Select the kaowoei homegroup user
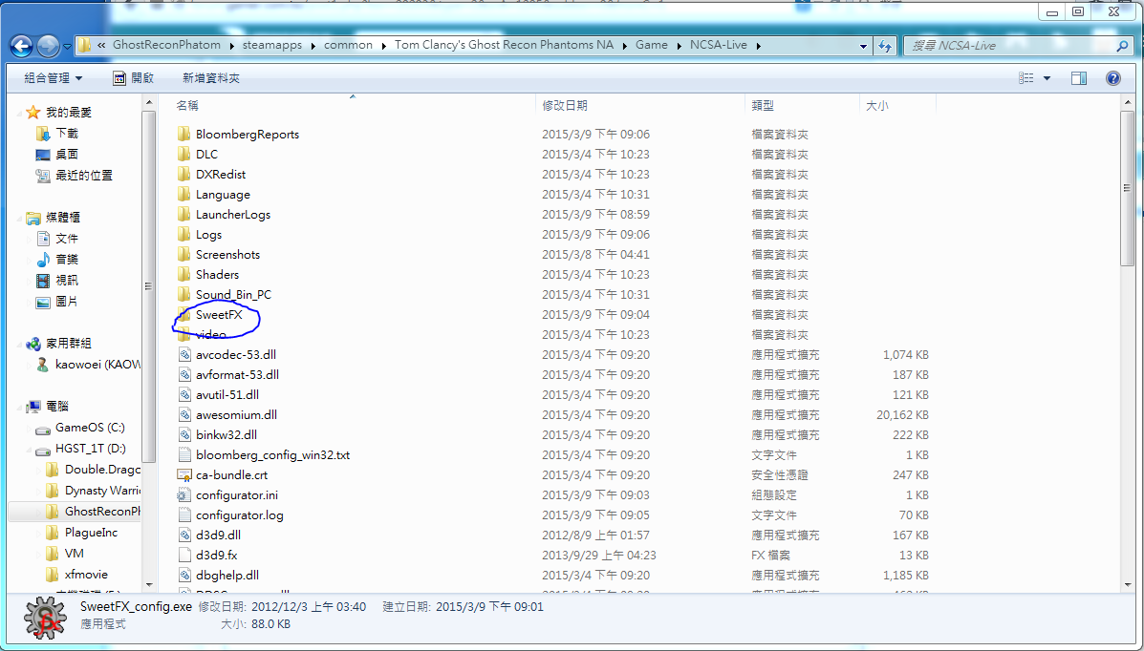This screenshot has height=651, width=1144. (x=97, y=365)
